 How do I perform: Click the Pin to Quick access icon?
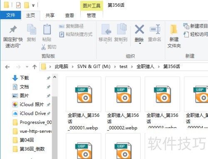click(x=13, y=30)
